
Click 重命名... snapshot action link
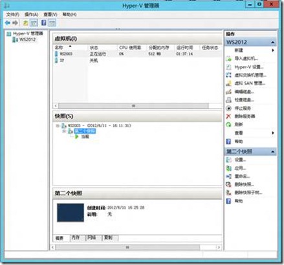(x=242, y=176)
